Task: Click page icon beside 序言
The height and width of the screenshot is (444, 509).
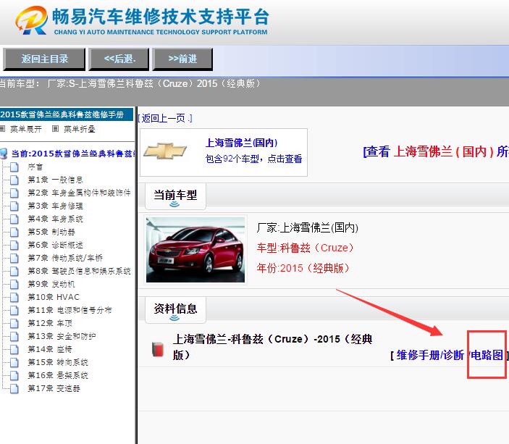Action: (14, 167)
